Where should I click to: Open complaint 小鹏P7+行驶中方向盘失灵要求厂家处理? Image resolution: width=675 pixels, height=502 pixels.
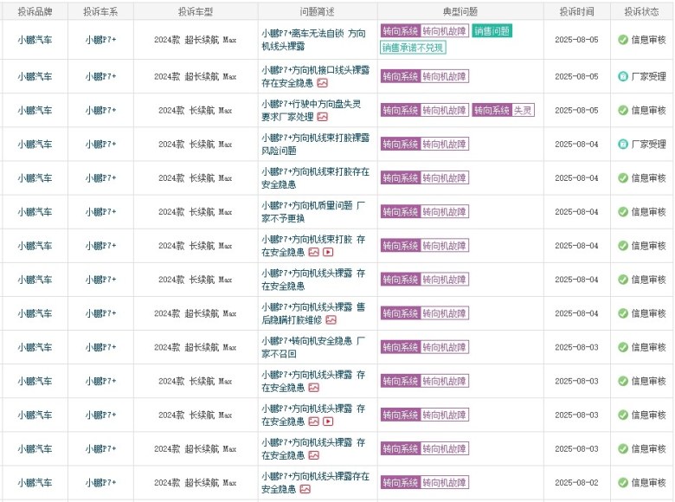[312, 110]
